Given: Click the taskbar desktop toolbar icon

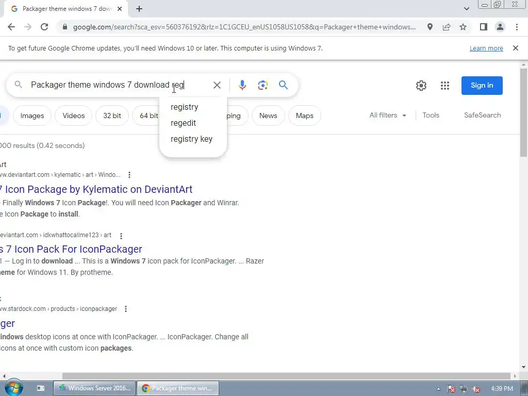Looking at the screenshot, I should coord(40,388).
